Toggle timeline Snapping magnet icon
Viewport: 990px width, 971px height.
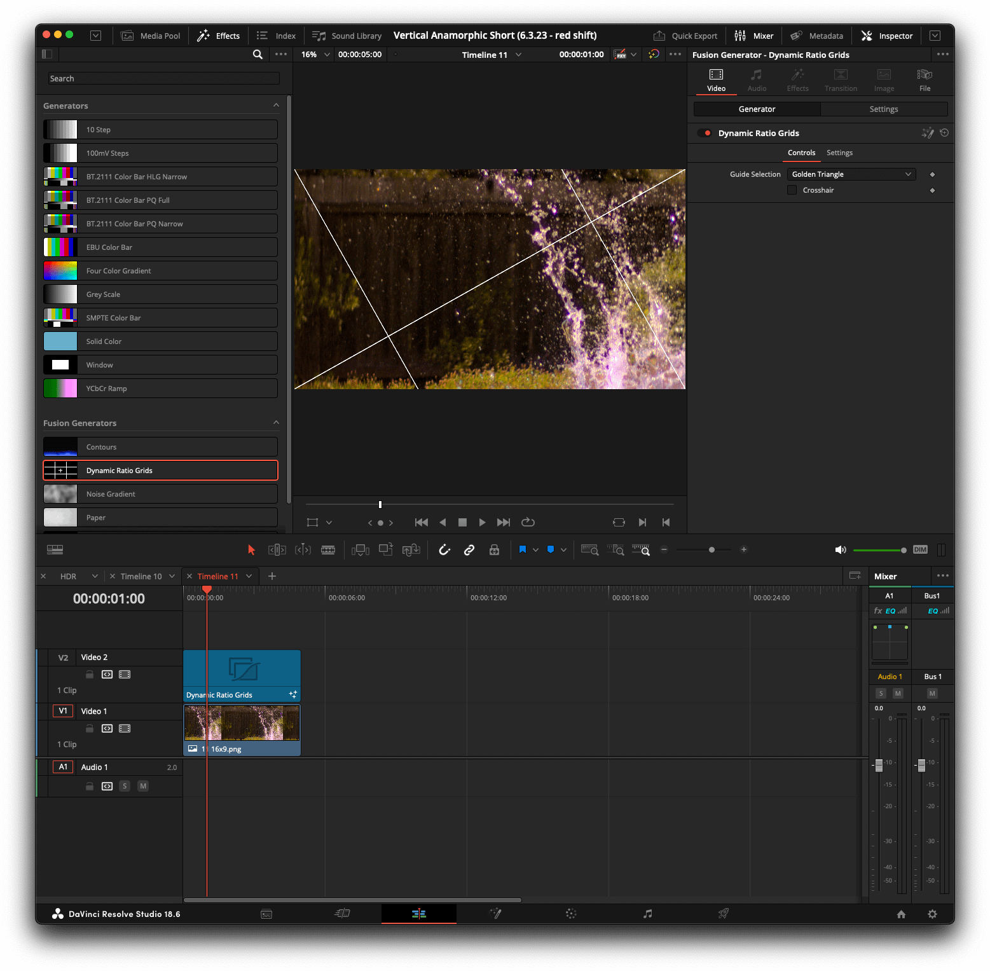tap(444, 550)
